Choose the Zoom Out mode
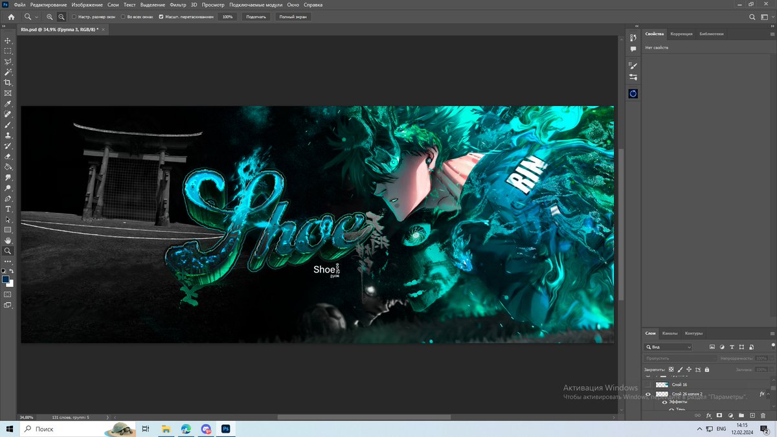The width and height of the screenshot is (777, 437). coord(61,17)
